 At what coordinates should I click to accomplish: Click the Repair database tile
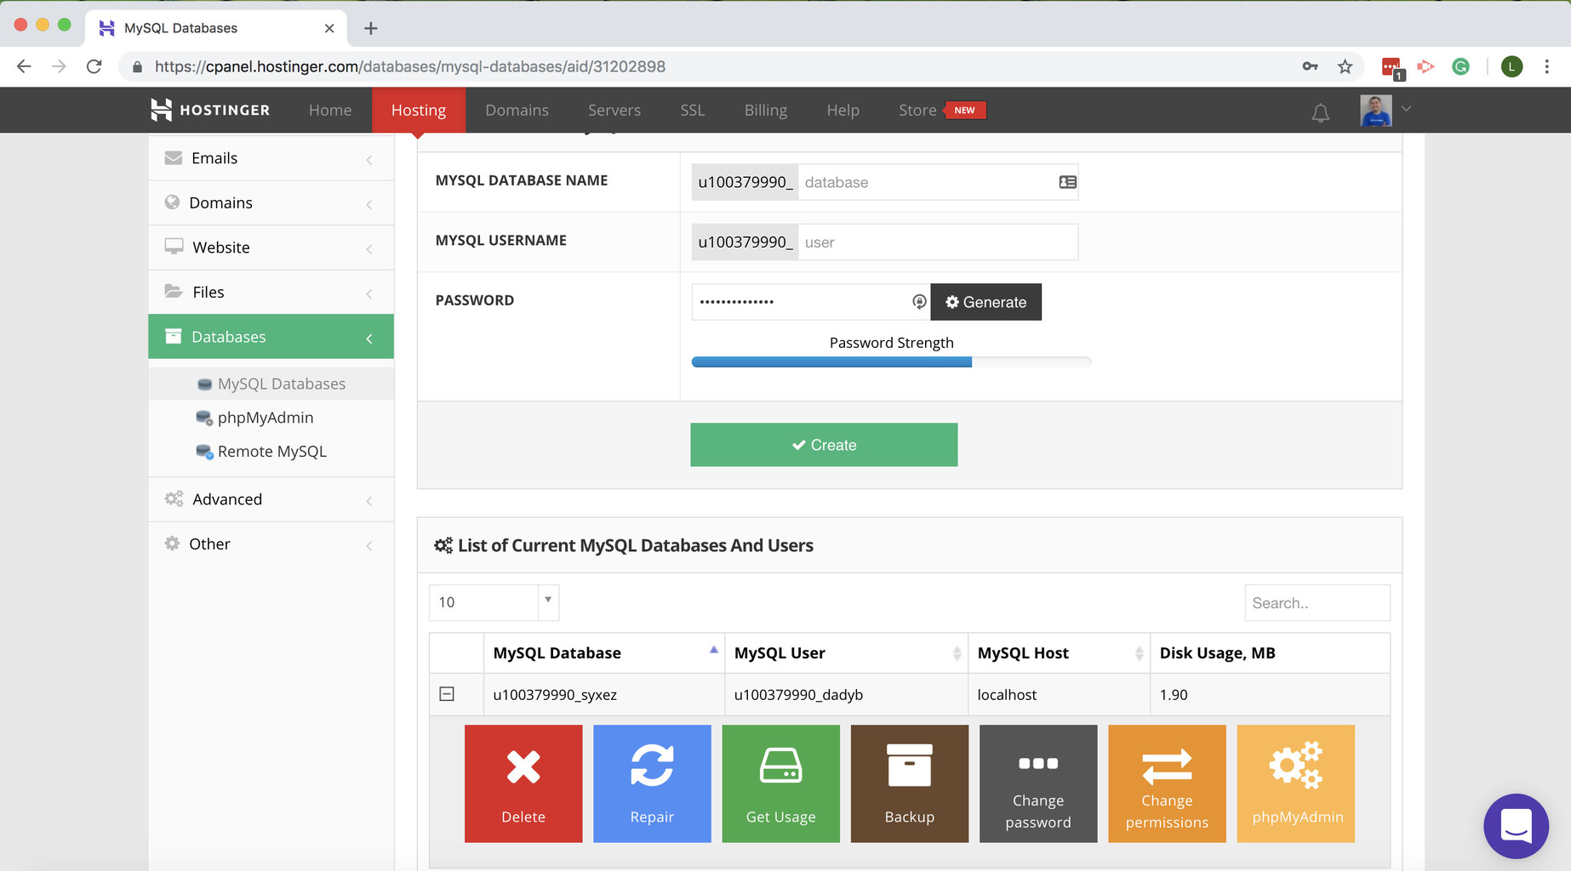point(652,783)
